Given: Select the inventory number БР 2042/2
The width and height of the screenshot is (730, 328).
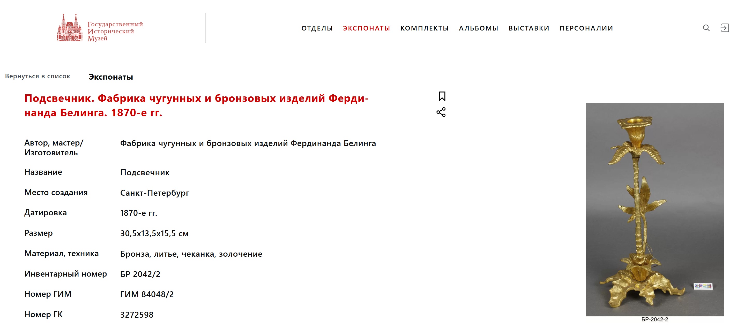Looking at the screenshot, I should tap(140, 274).
